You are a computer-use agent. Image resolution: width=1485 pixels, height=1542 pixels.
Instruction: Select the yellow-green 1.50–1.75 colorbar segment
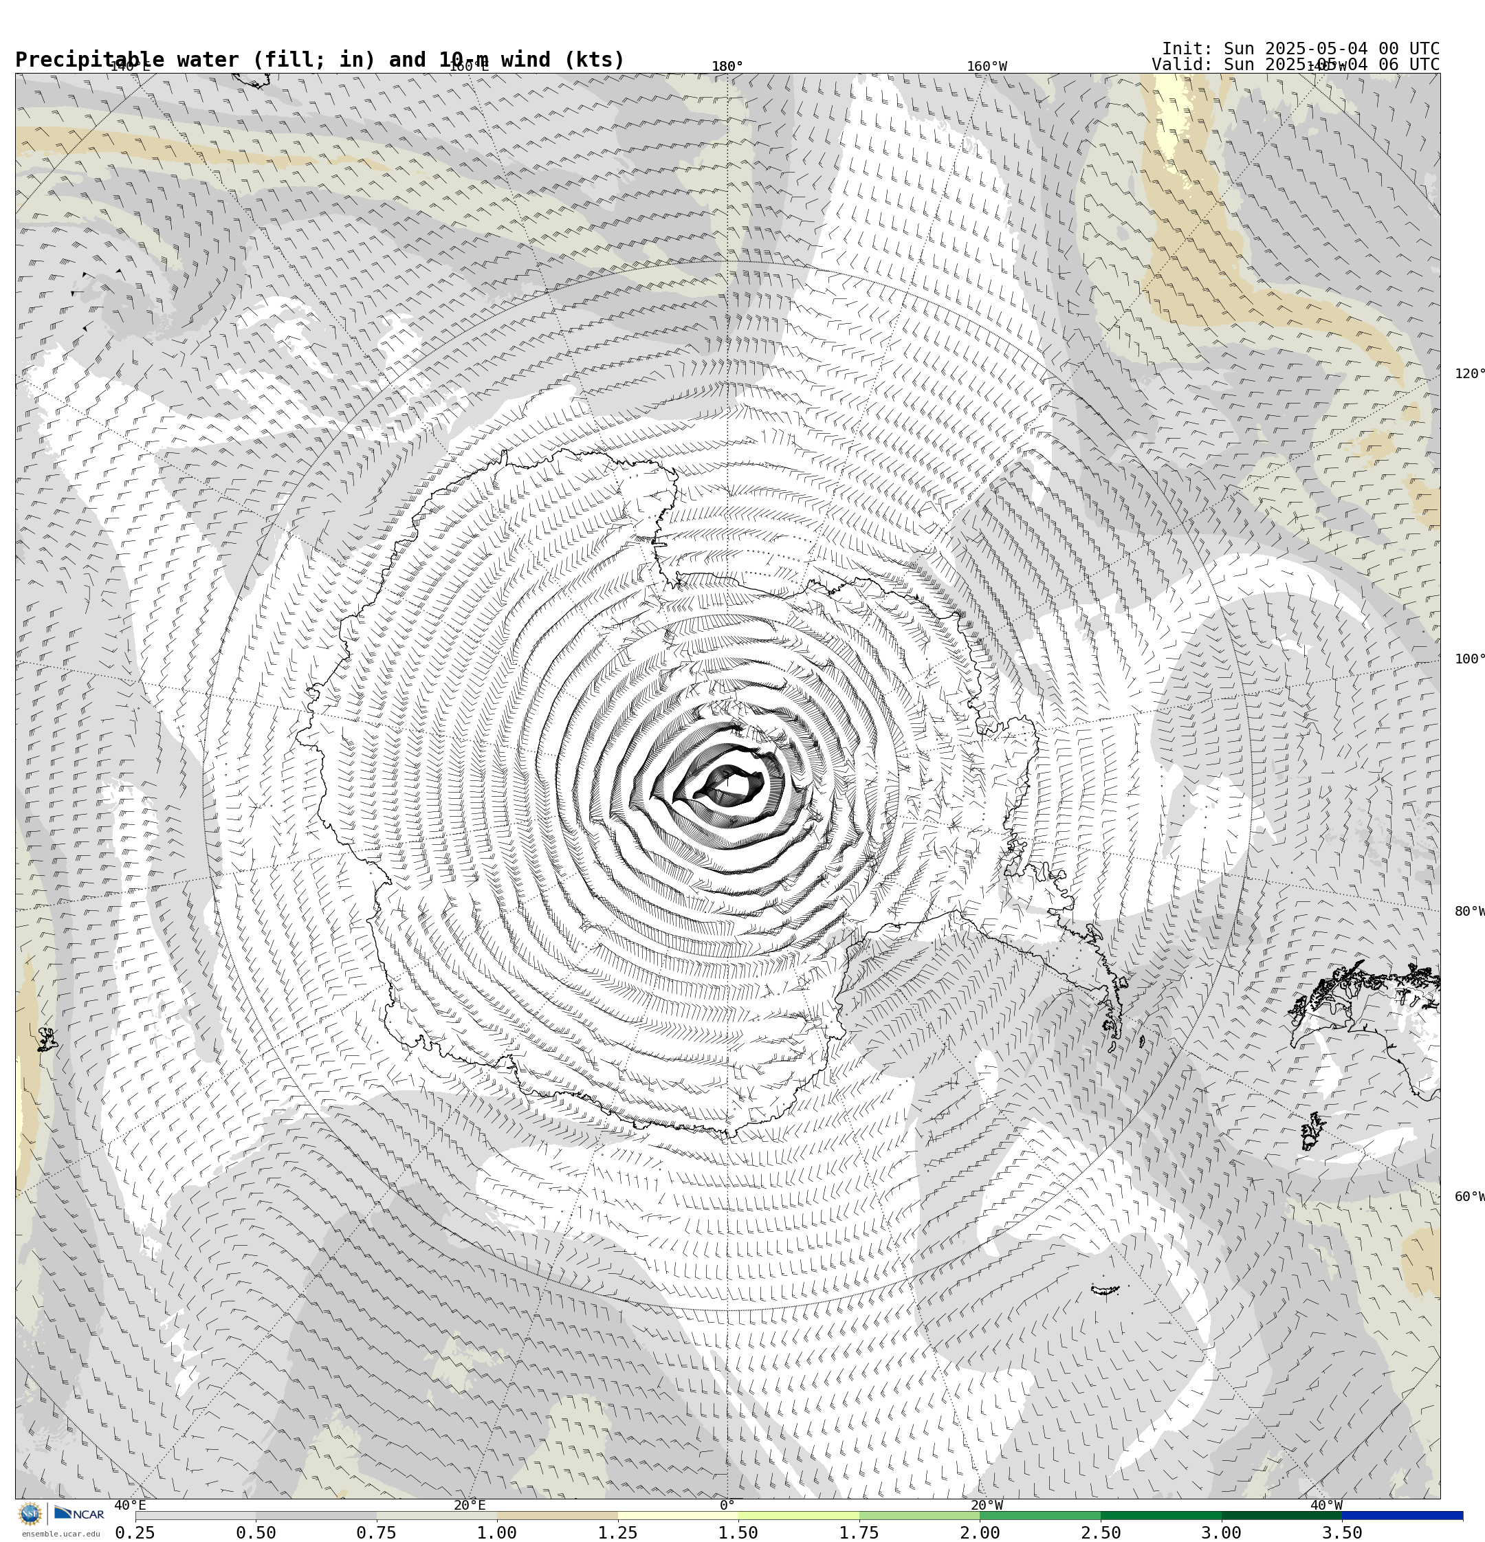point(799,1515)
